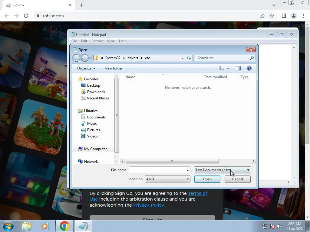
Task: Click the Cancel button
Action: [x=238, y=179]
